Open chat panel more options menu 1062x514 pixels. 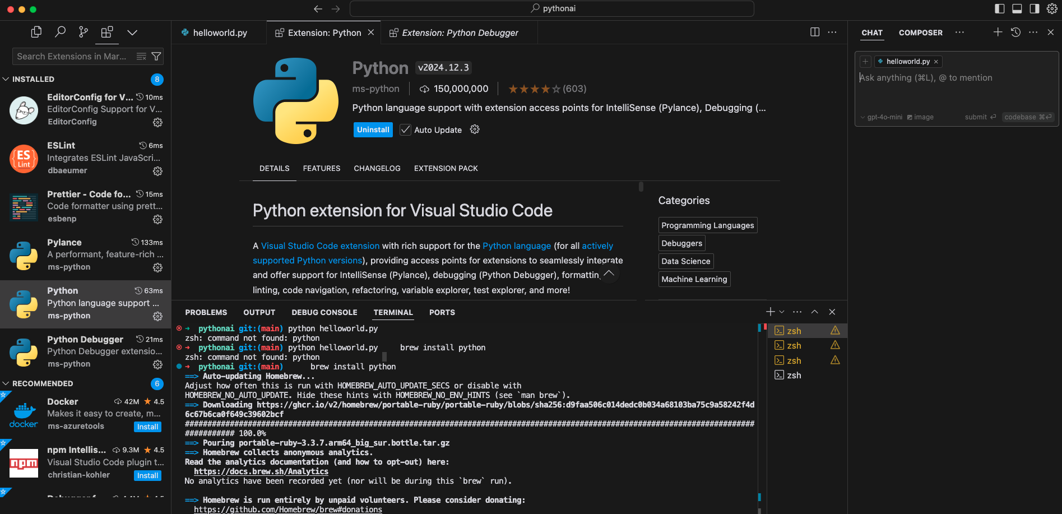1033,32
